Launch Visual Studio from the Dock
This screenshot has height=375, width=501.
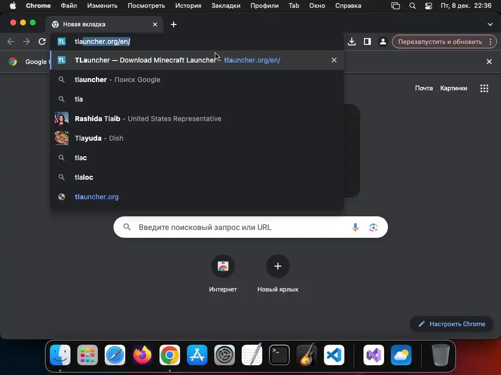point(374,355)
